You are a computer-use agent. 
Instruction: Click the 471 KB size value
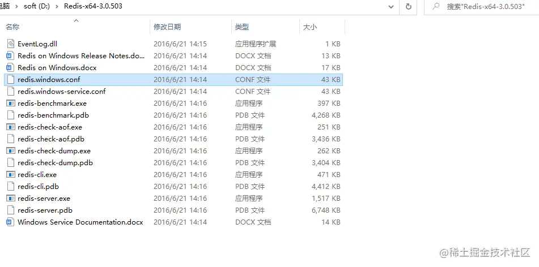(x=329, y=175)
